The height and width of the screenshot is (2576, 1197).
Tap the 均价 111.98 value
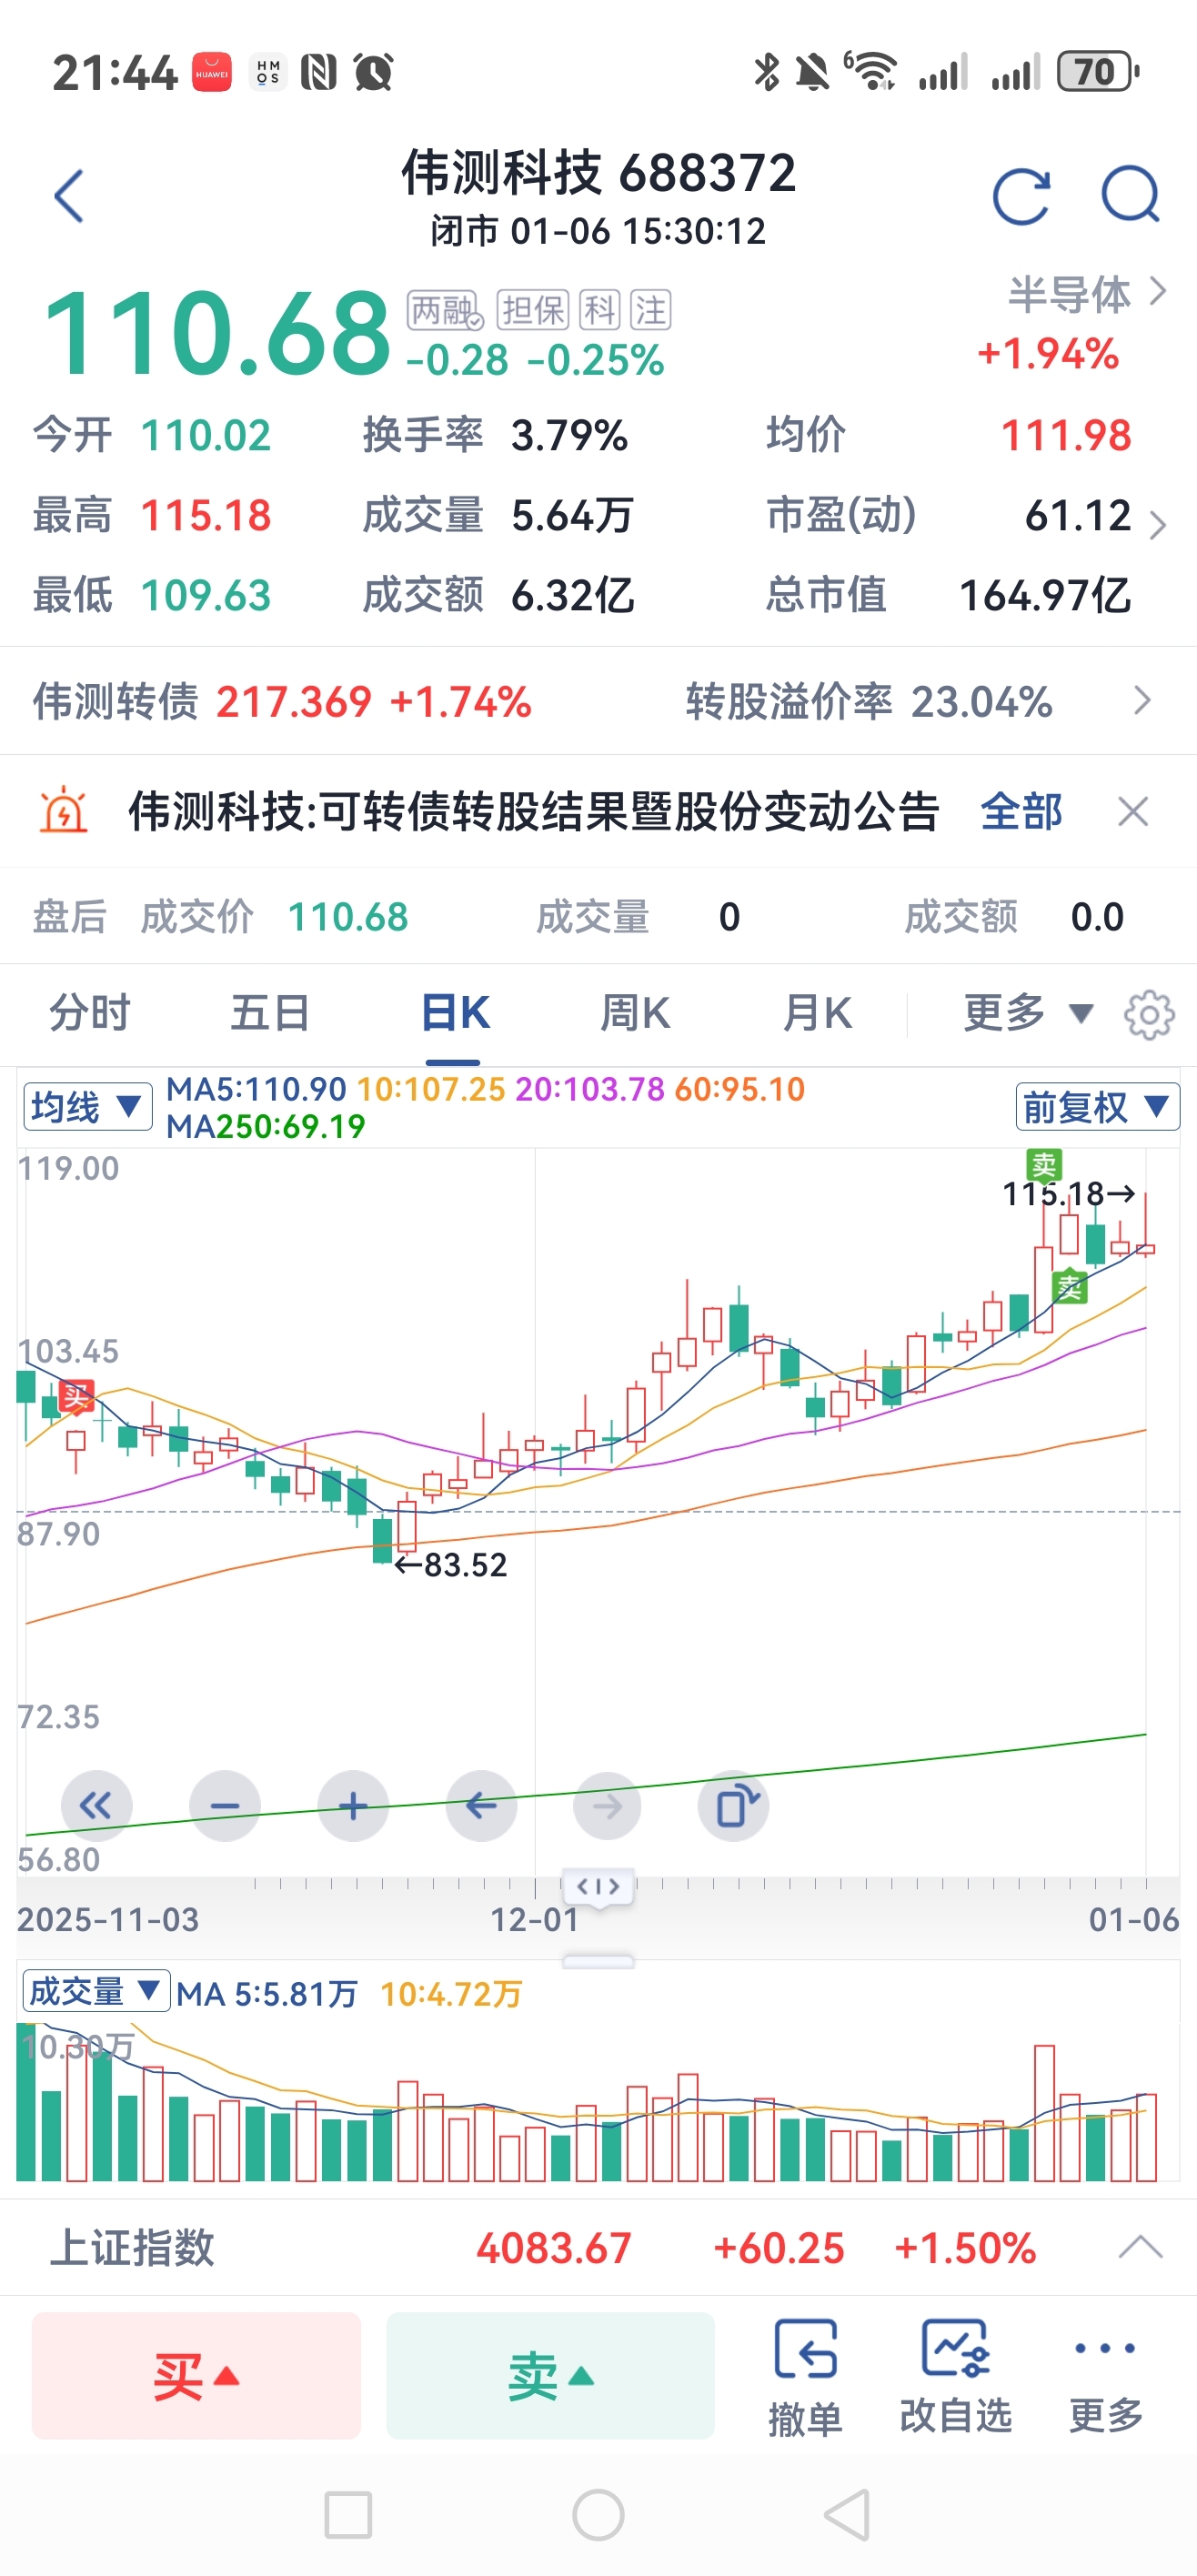click(x=1066, y=436)
